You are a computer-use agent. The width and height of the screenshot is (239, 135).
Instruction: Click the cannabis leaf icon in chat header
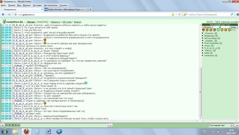point(220,27)
